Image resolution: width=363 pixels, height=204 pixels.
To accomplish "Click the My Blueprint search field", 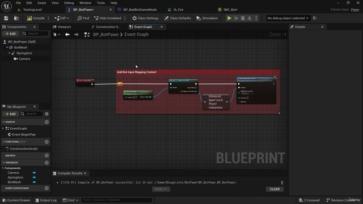I will pyautogui.click(x=31, y=114).
